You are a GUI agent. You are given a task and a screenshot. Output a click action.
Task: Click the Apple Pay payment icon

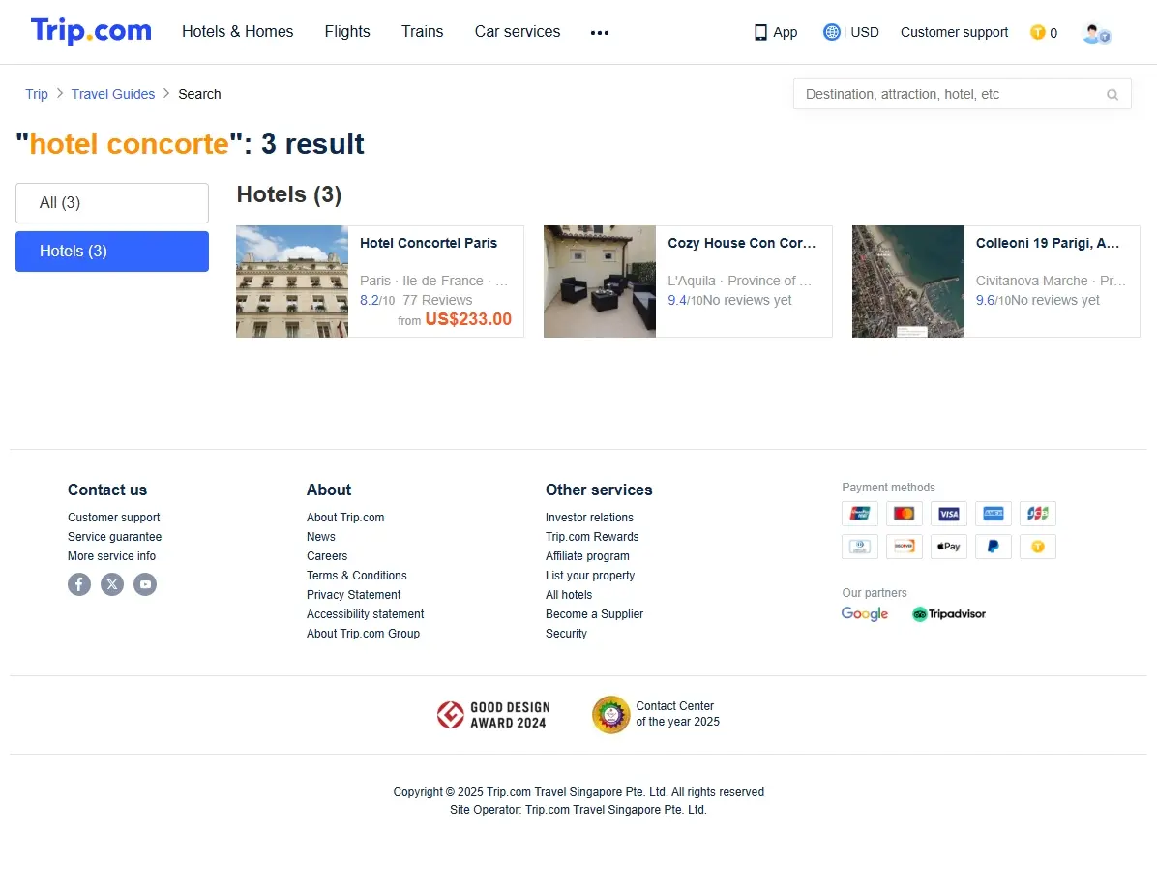[949, 547]
